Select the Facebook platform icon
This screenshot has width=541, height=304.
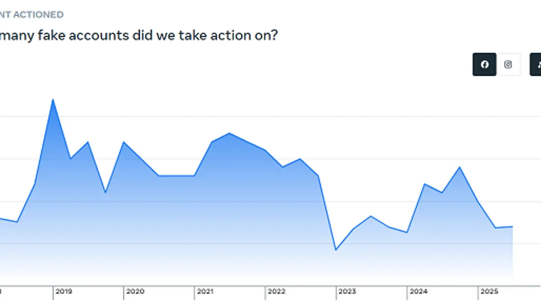coord(484,64)
